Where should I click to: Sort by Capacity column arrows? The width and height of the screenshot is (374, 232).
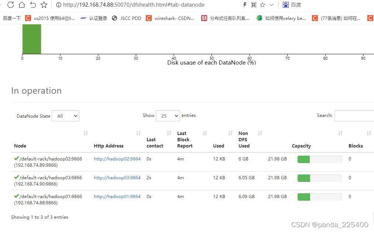tap(340, 133)
